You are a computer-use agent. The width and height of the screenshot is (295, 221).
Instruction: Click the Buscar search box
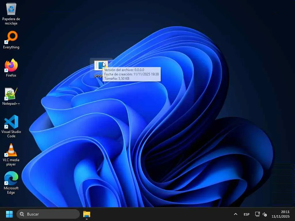click(x=48, y=214)
